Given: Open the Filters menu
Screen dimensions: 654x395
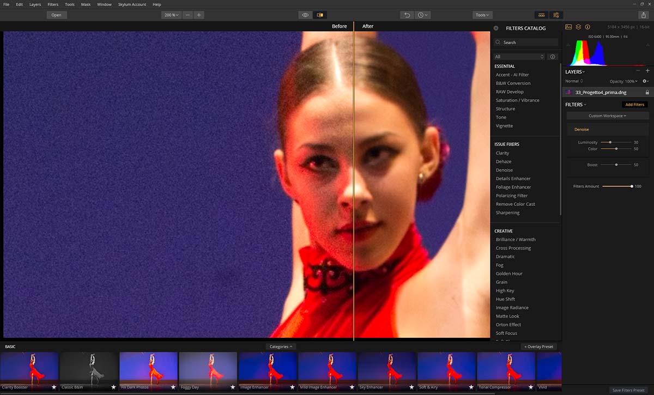Looking at the screenshot, I should click(53, 4).
